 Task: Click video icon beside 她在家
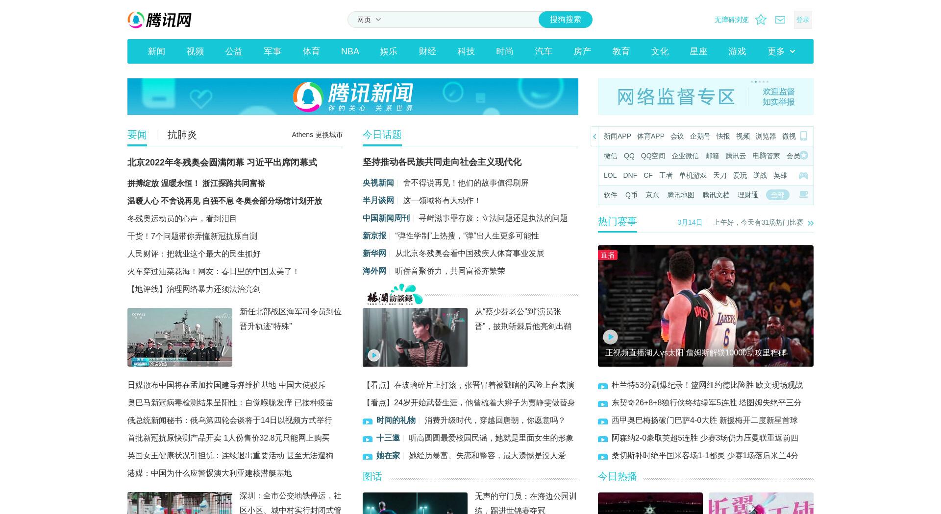tap(368, 457)
